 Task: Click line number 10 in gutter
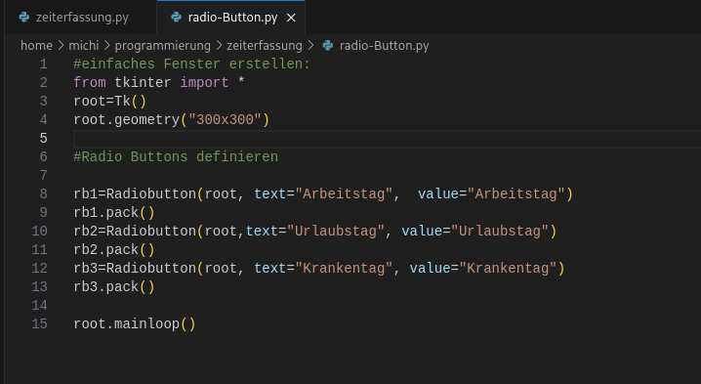(x=39, y=232)
